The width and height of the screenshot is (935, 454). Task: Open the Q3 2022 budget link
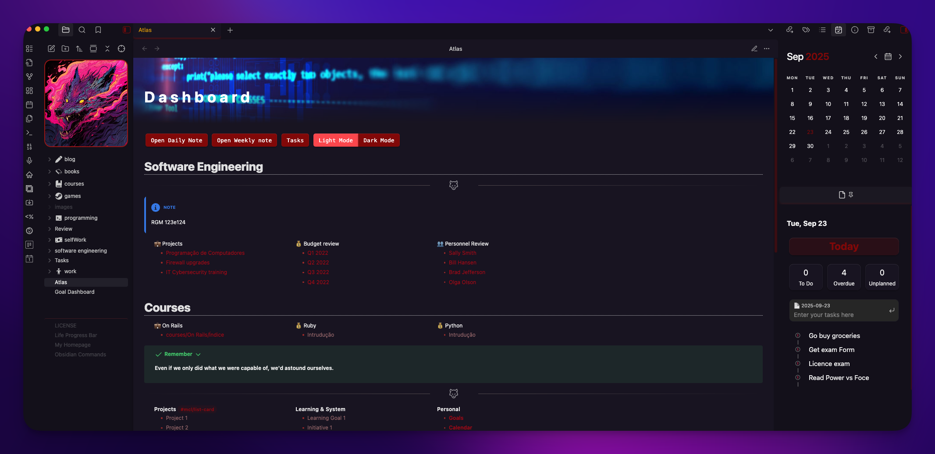(318, 272)
